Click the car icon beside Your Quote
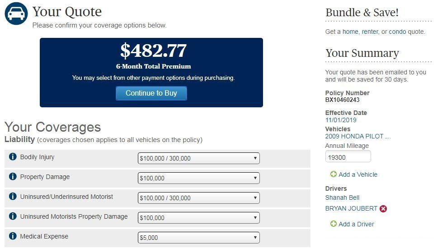442x248 pixels. tap(16, 14)
